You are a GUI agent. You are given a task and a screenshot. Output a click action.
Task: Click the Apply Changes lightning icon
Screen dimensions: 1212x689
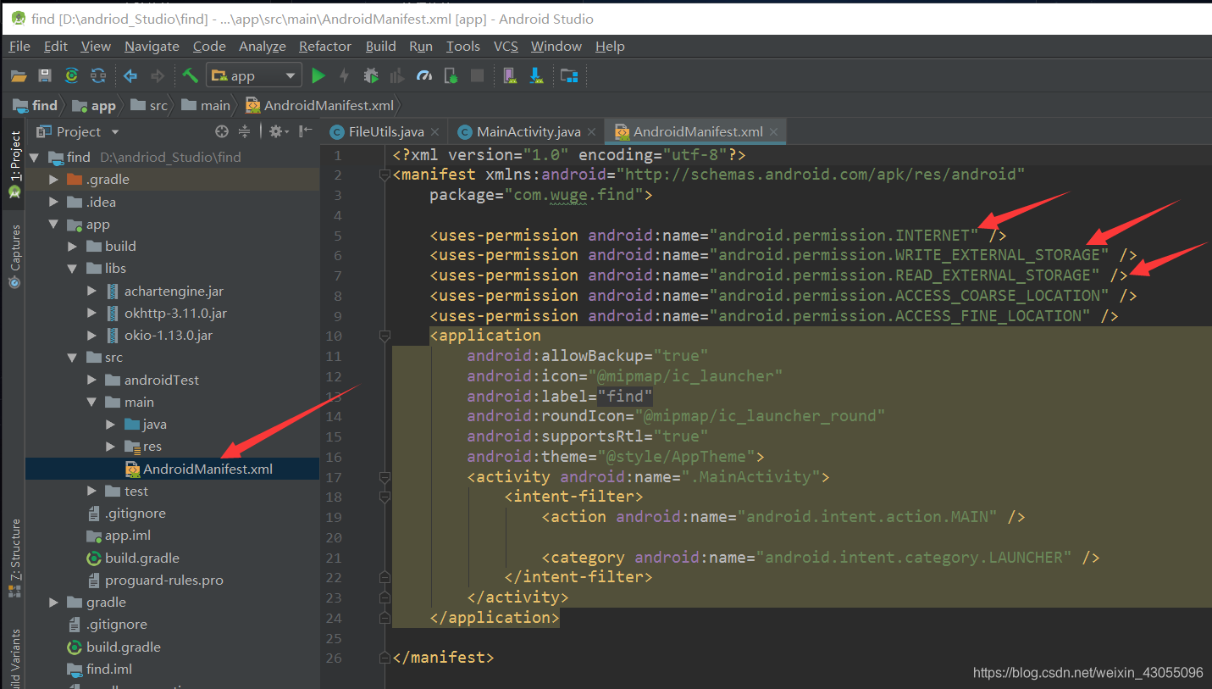pyautogui.click(x=344, y=76)
